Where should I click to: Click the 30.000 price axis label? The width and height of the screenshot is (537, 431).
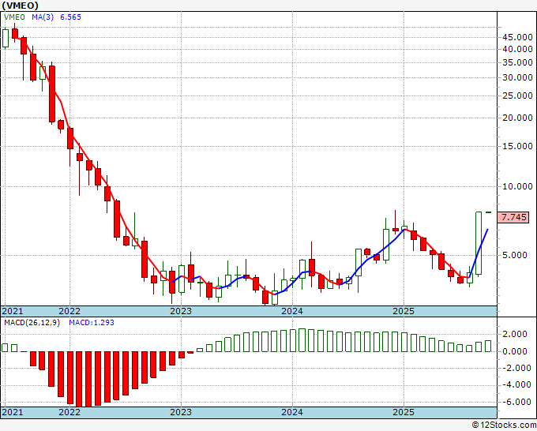(517, 77)
